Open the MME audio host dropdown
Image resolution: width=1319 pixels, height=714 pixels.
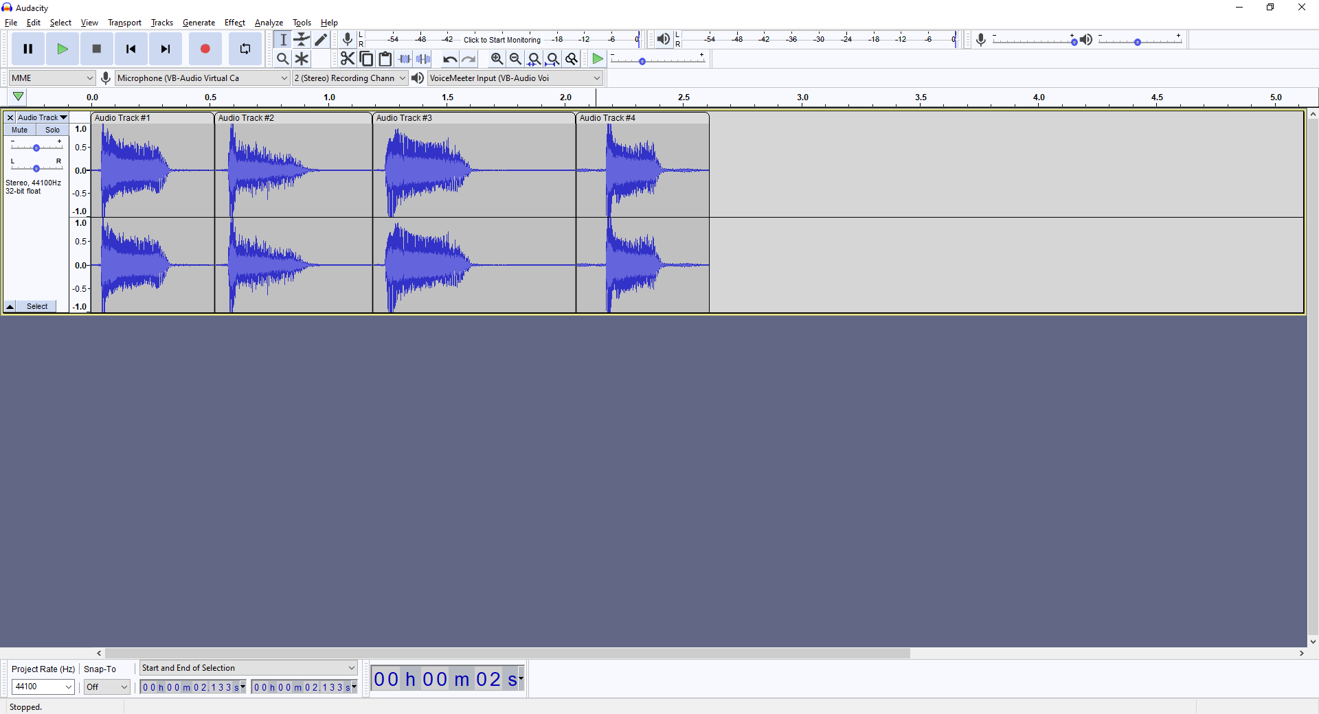(x=52, y=78)
